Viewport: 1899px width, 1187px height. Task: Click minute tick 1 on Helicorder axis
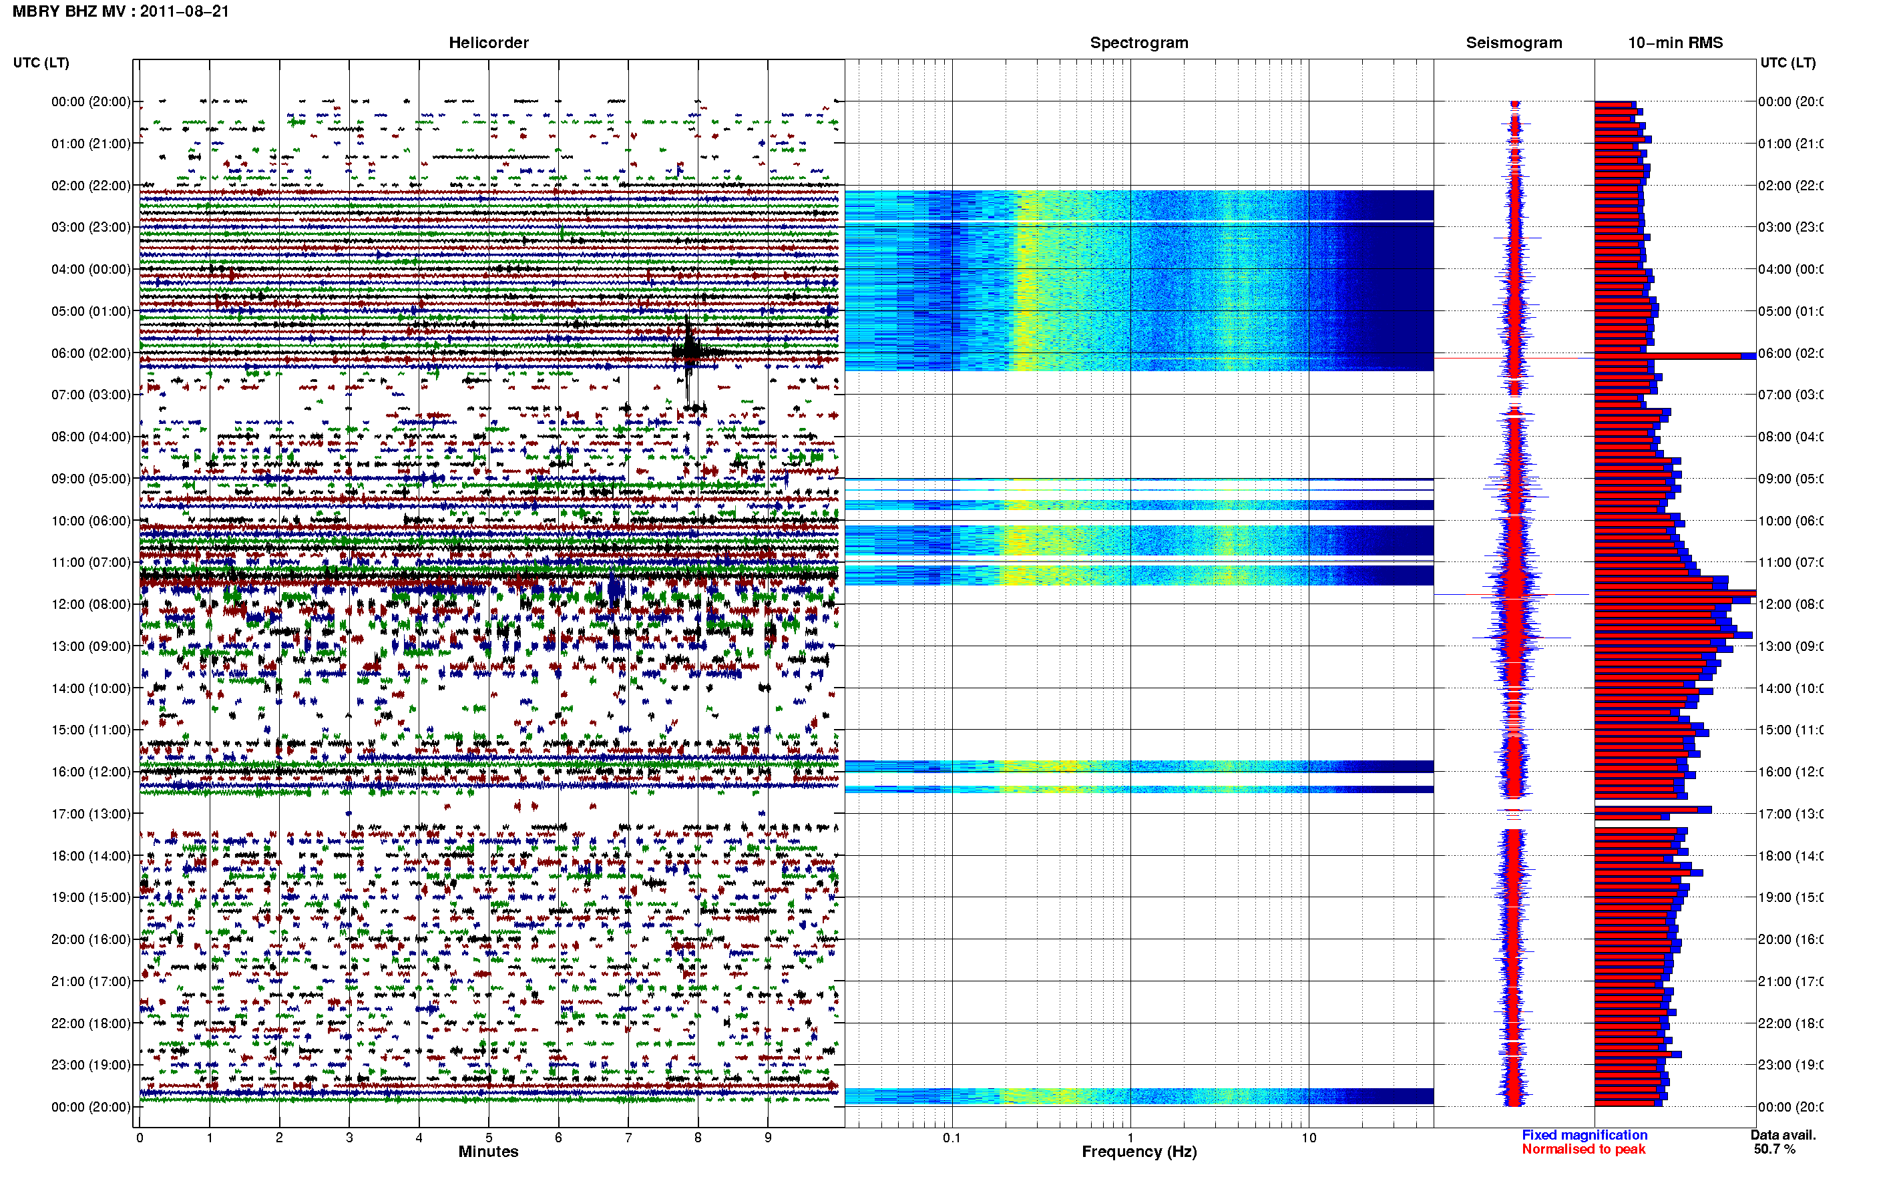tap(210, 1138)
